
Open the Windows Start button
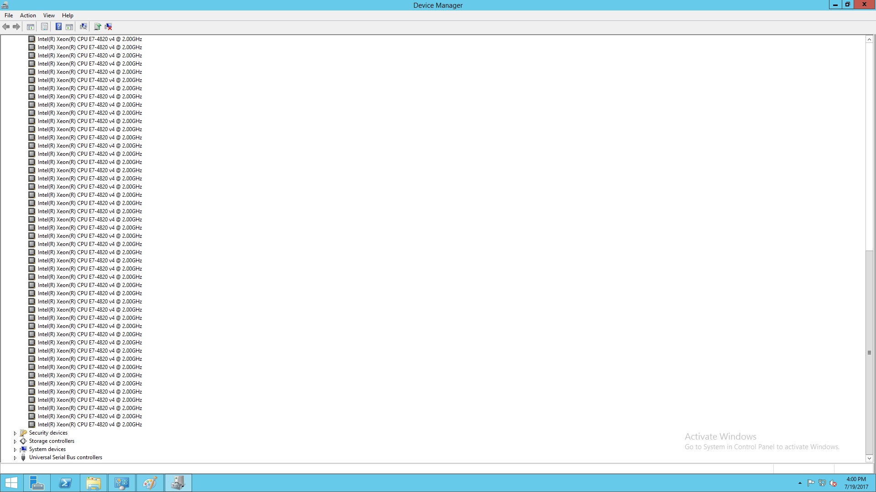(x=11, y=483)
